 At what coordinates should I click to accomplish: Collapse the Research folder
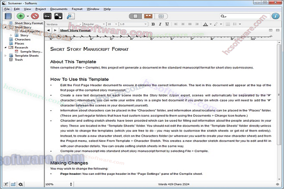(x=6, y=47)
